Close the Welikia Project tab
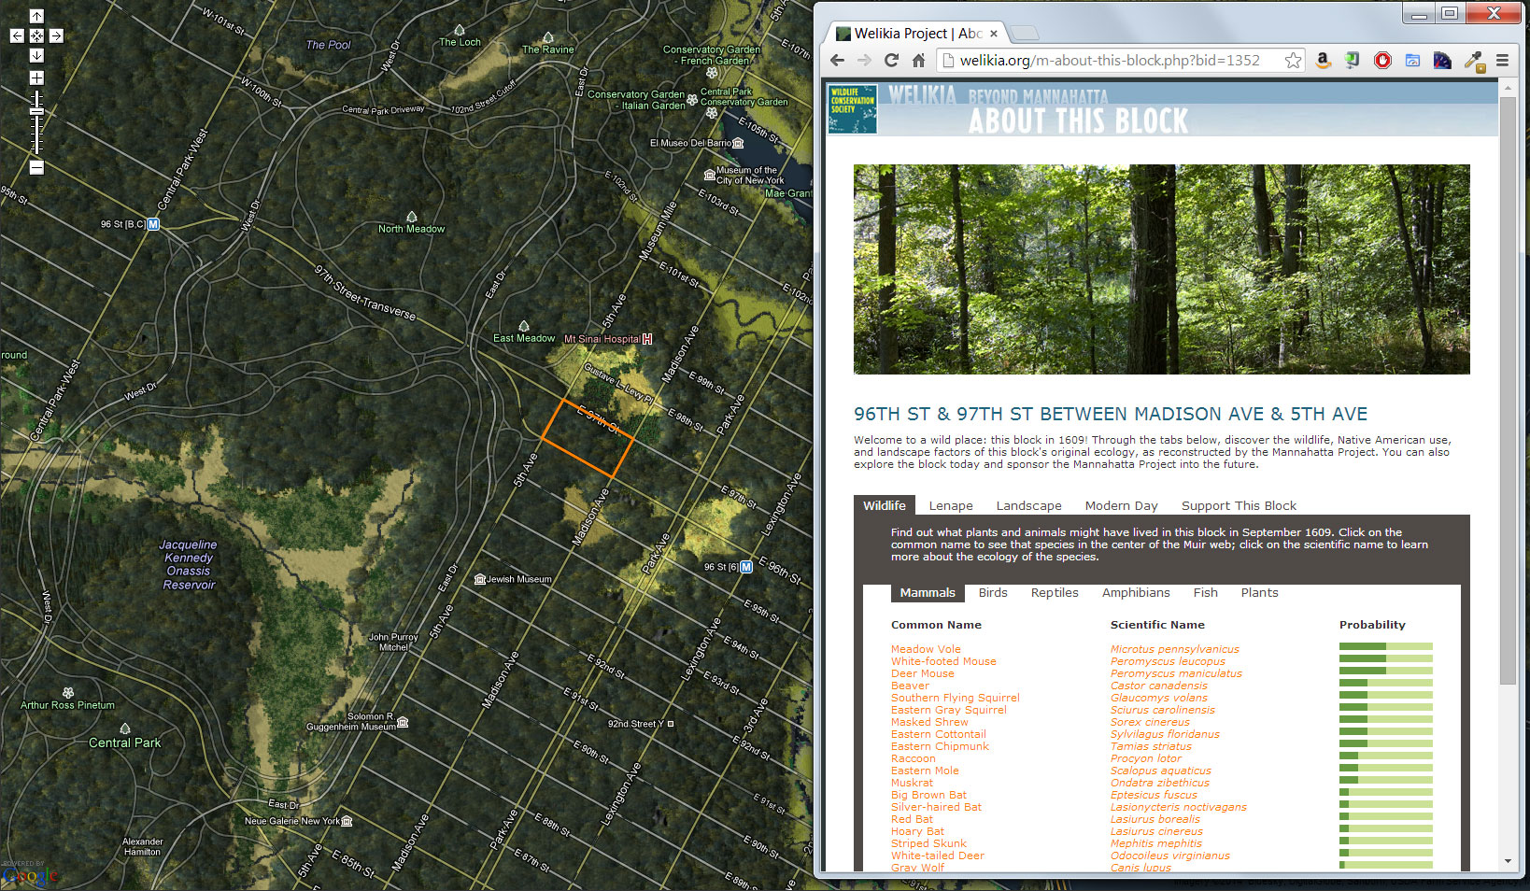 (x=994, y=34)
